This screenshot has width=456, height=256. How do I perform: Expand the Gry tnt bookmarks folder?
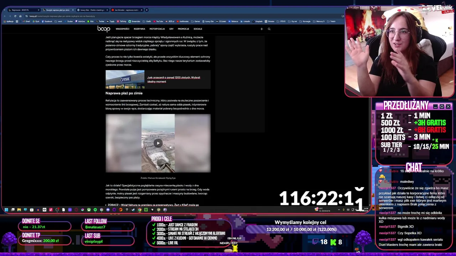click(292, 21)
